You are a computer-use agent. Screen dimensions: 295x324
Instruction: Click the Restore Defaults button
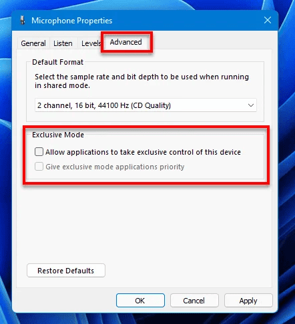66,271
